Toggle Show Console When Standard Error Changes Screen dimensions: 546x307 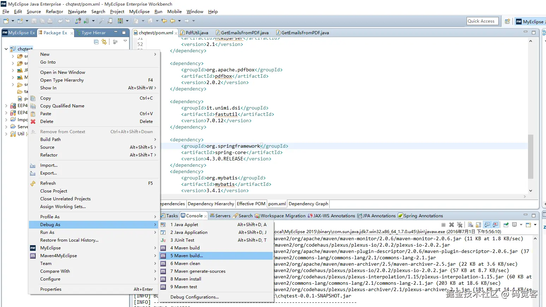496,225
